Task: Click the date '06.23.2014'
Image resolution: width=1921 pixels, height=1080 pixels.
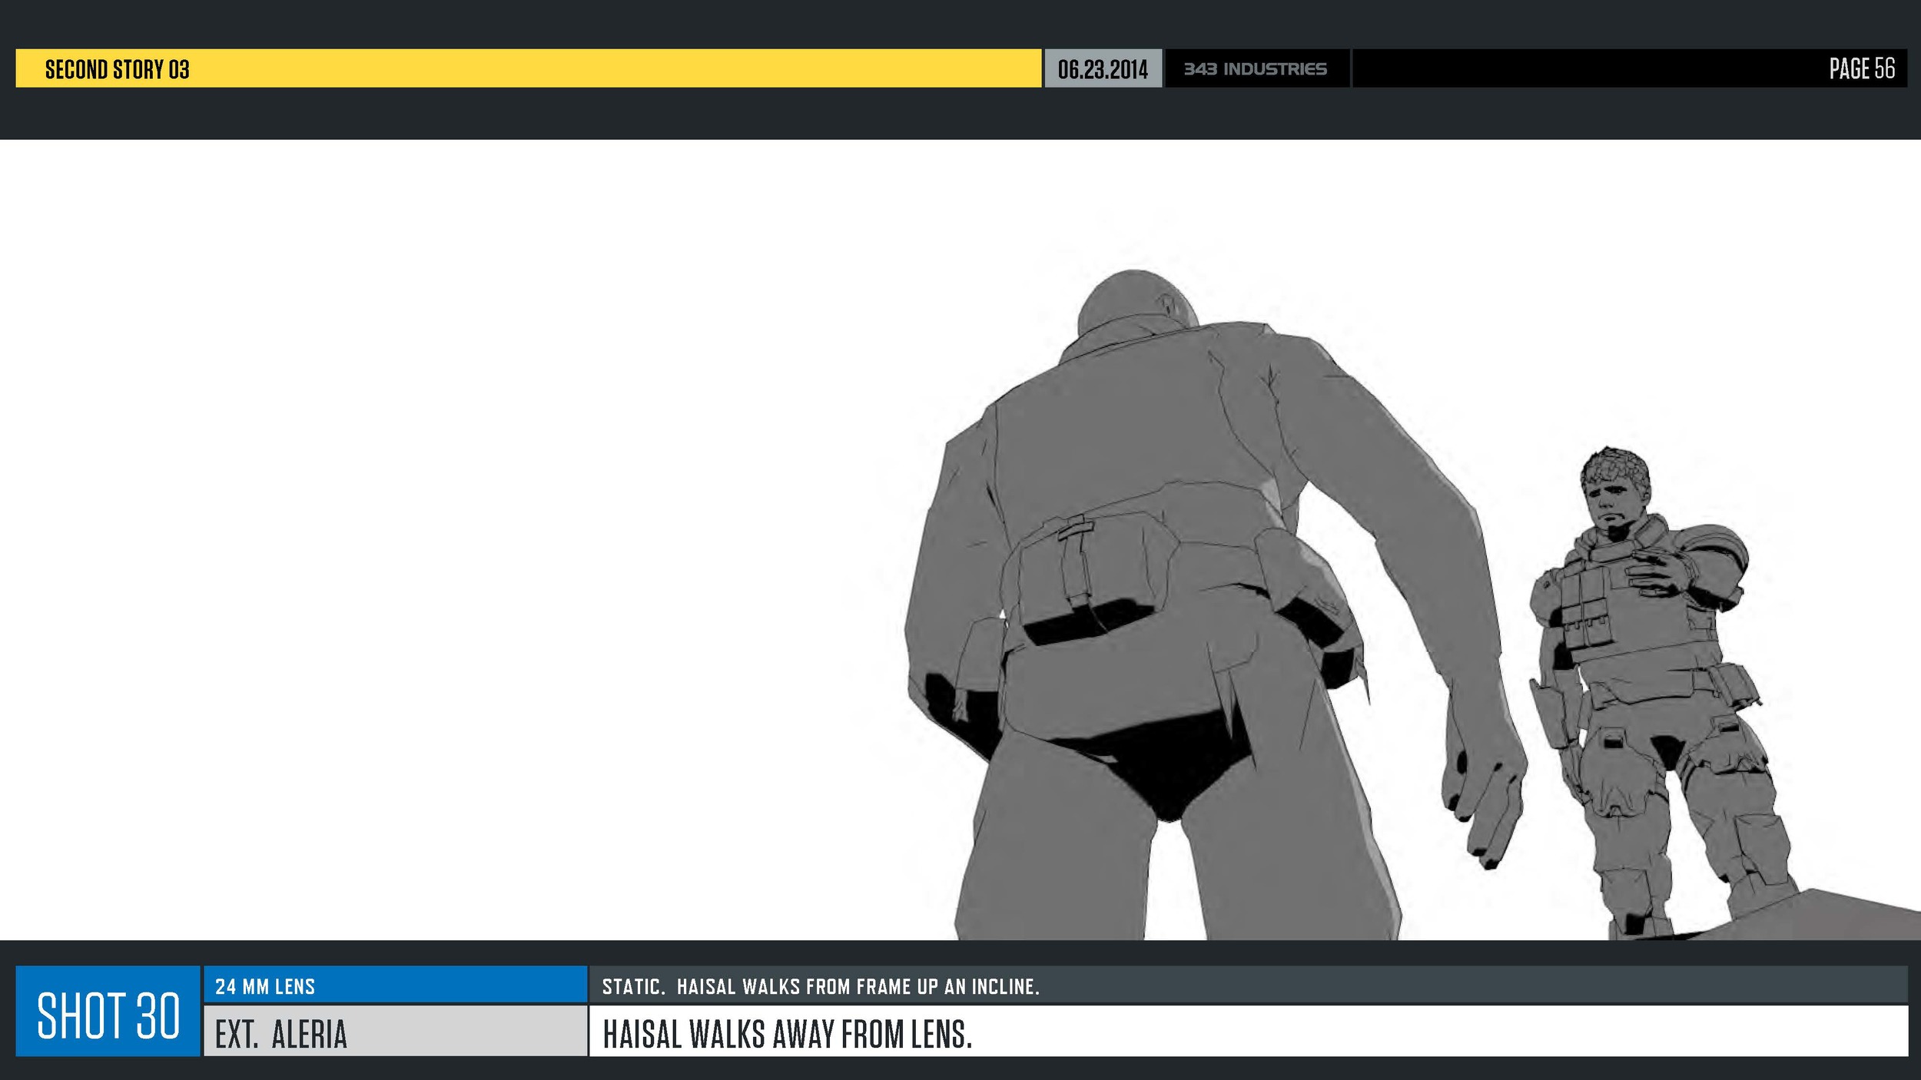Action: [x=1103, y=69]
